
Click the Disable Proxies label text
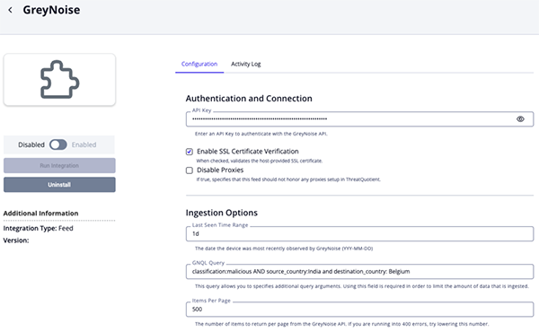click(x=220, y=170)
